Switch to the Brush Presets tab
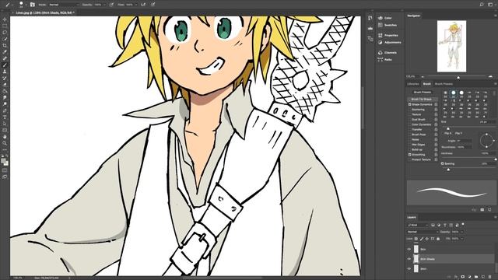 click(444, 84)
